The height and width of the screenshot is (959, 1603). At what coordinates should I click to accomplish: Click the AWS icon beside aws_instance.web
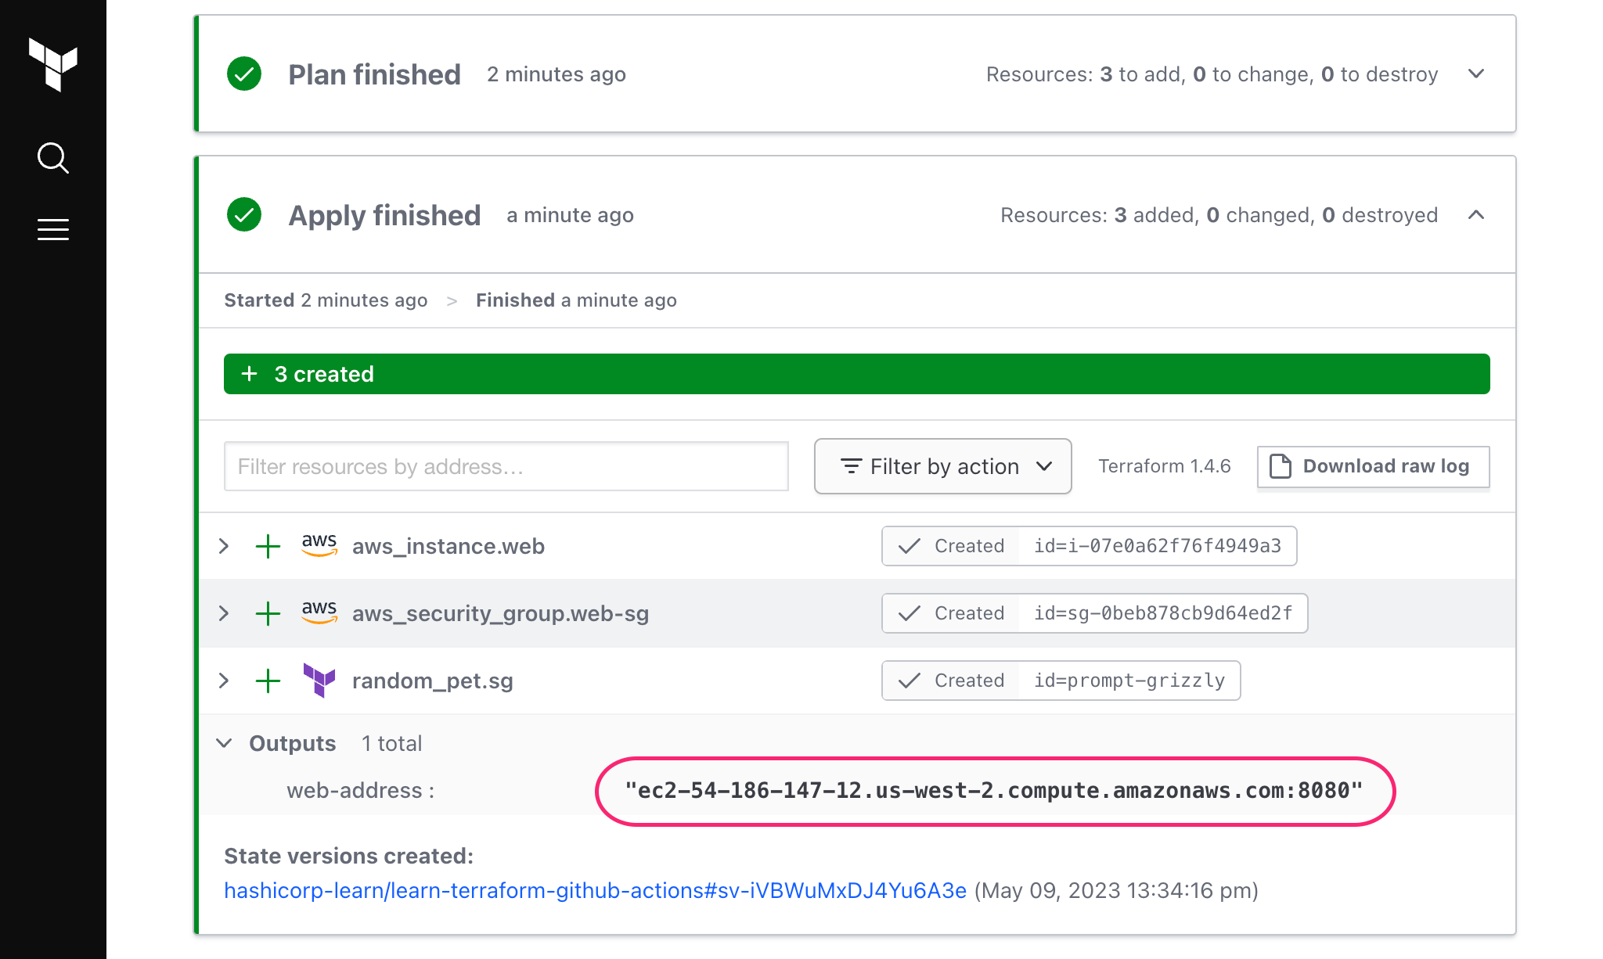pos(319,545)
